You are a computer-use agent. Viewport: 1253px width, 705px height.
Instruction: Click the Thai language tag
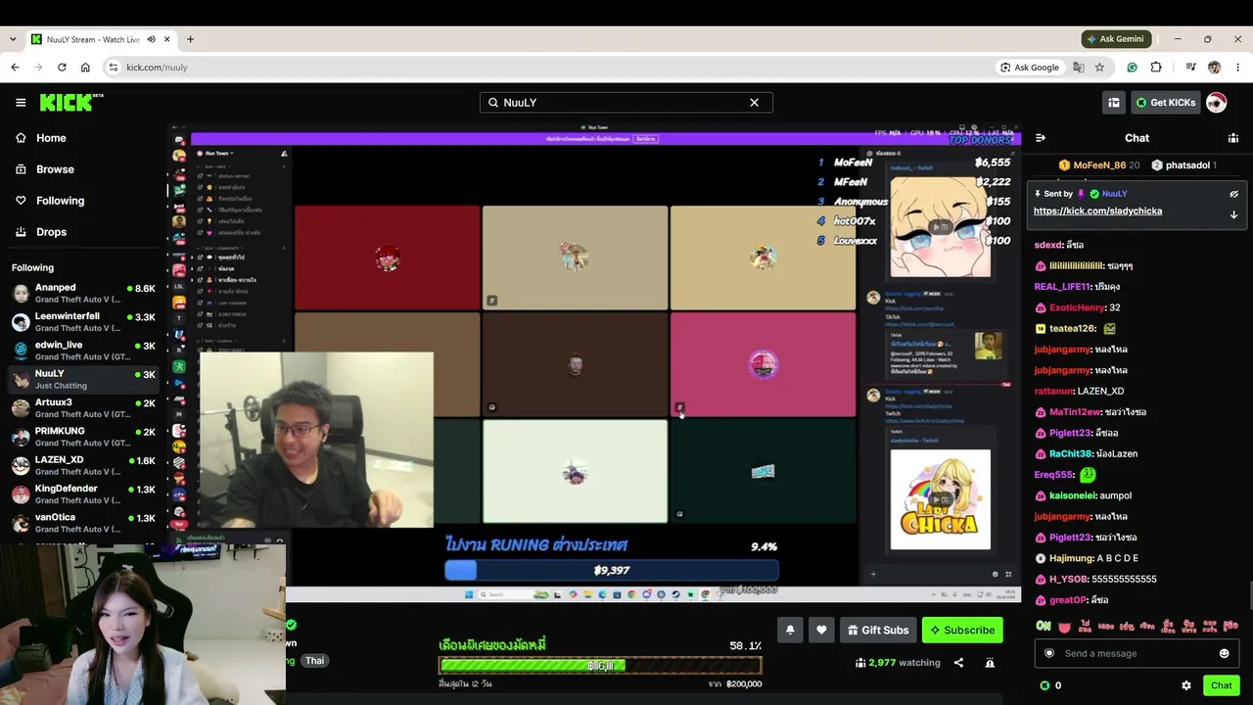pyautogui.click(x=314, y=661)
